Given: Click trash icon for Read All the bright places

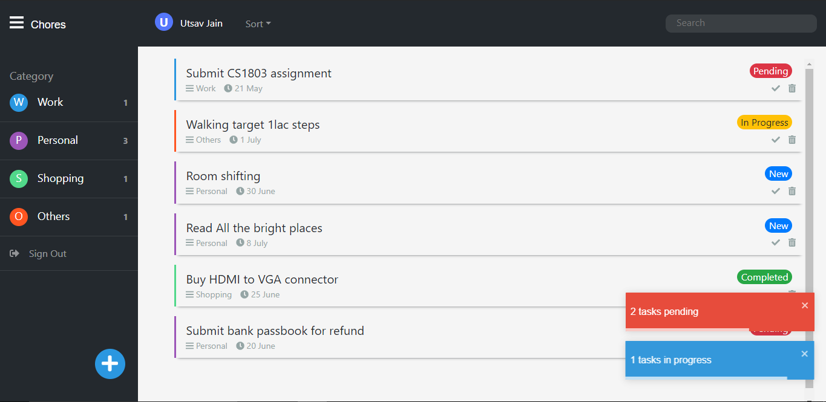Looking at the screenshot, I should [x=792, y=242].
